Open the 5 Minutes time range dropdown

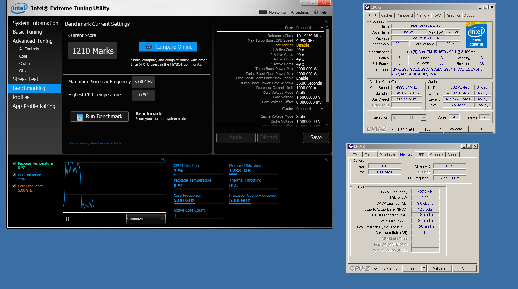tap(146, 219)
